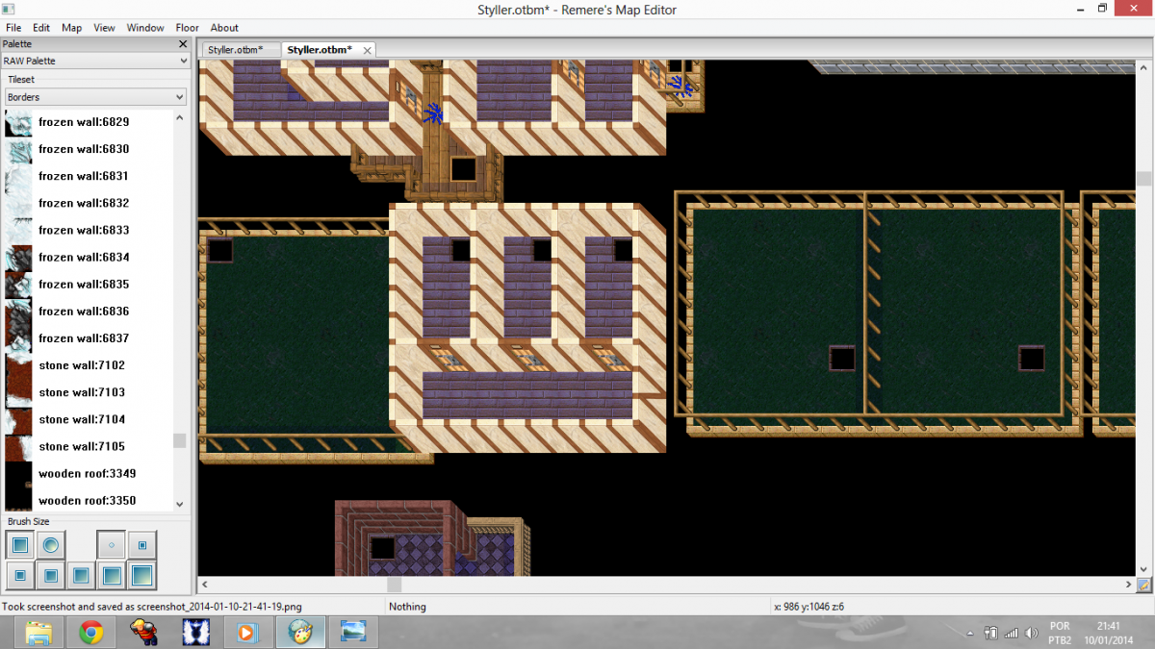Open the media player taskbar icon

tap(248, 633)
